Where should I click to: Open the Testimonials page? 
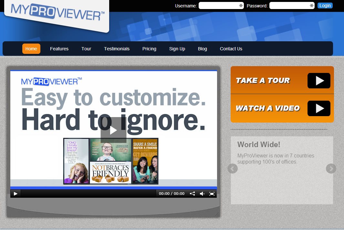pos(117,49)
